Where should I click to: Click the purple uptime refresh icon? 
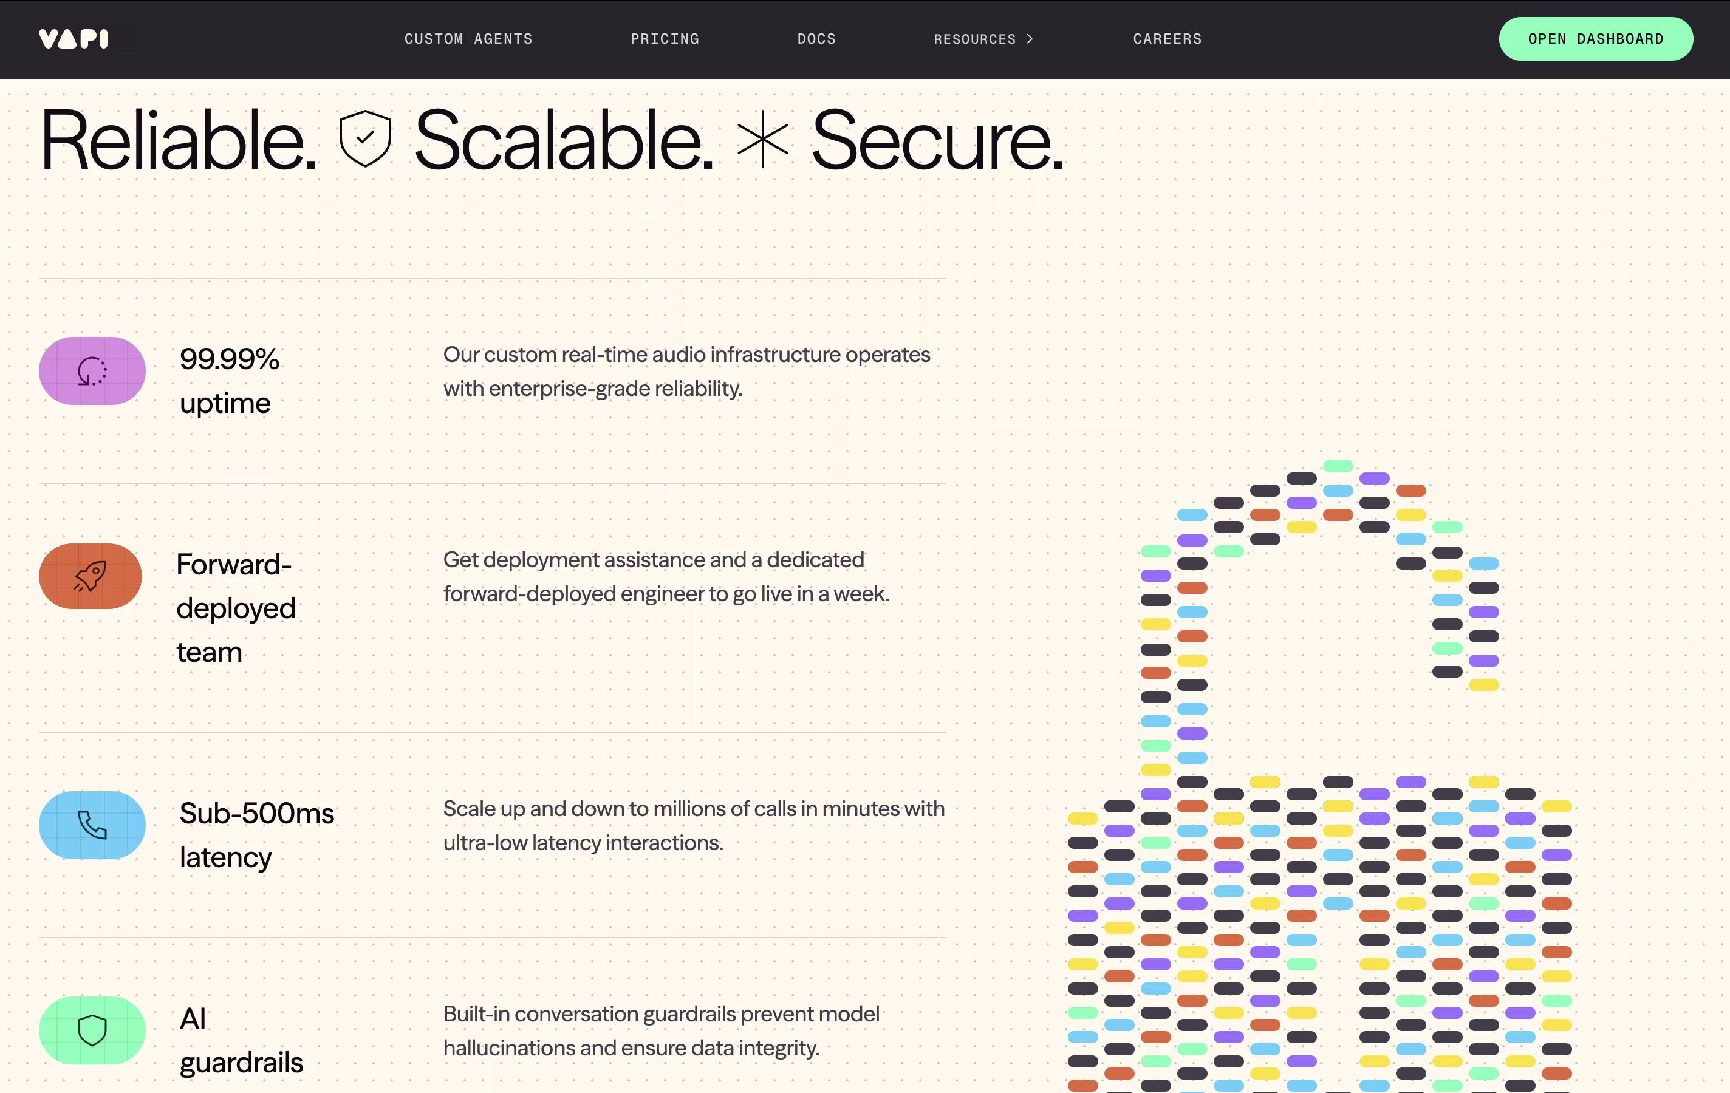[x=92, y=371]
